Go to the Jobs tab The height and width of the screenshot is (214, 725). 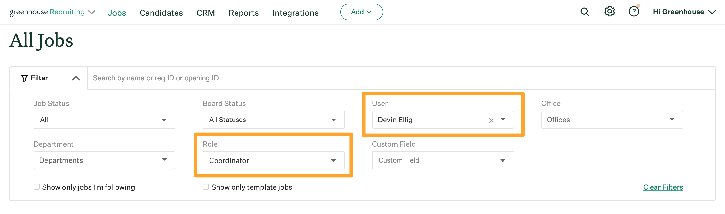pyautogui.click(x=117, y=13)
